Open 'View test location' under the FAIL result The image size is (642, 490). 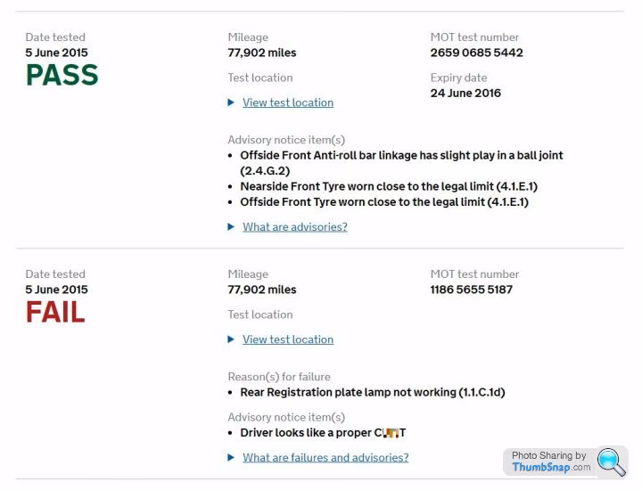287,339
